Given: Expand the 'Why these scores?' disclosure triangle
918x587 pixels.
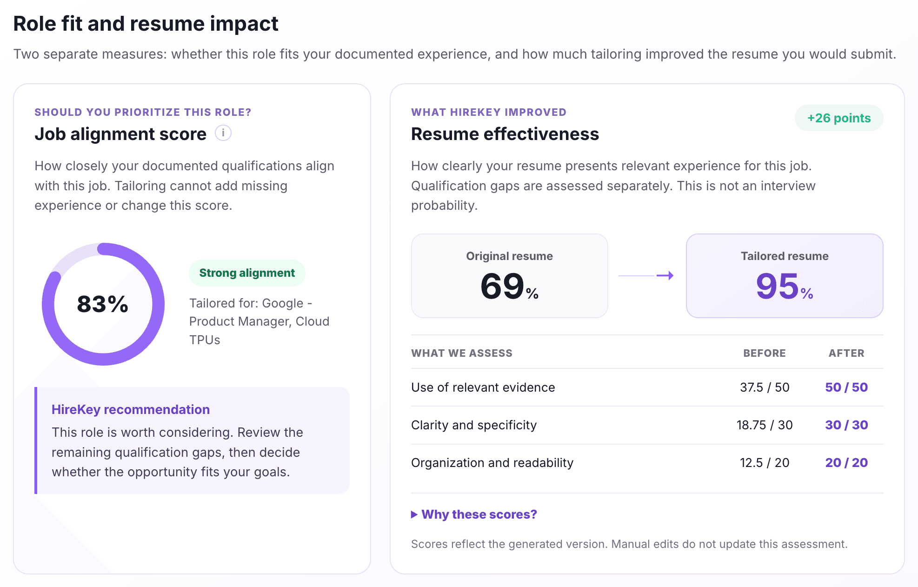Looking at the screenshot, I should (414, 514).
